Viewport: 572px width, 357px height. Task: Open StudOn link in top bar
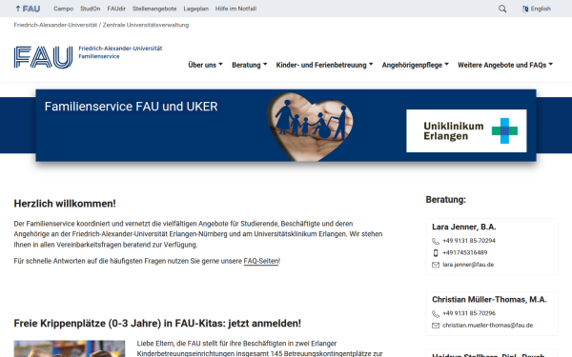[x=91, y=9]
